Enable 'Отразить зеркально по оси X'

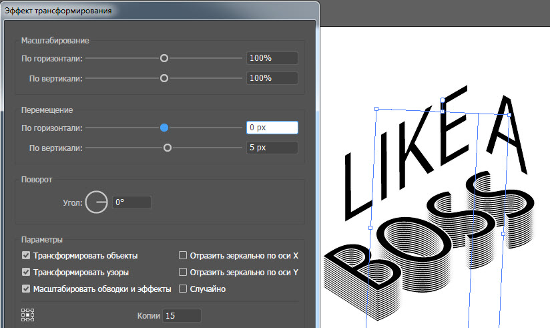183,255
